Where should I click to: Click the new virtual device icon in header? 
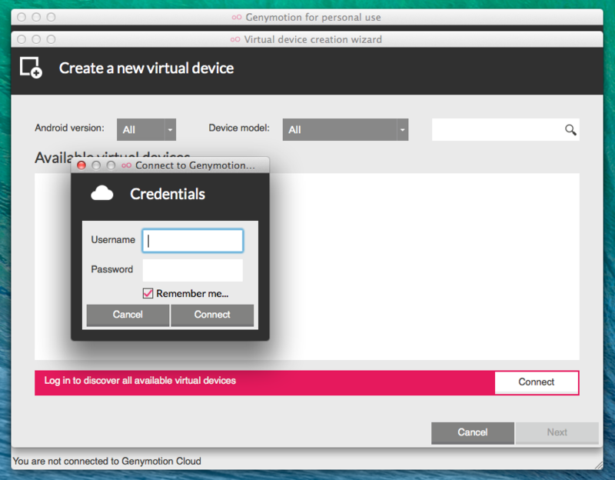(31, 68)
